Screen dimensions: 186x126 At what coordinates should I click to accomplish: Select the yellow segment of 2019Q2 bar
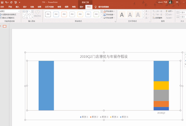click(x=161, y=85)
